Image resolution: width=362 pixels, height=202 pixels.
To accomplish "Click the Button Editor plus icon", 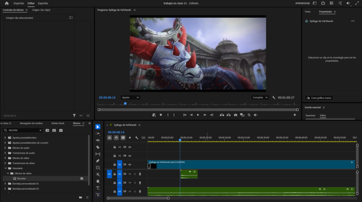I will click(294, 115).
